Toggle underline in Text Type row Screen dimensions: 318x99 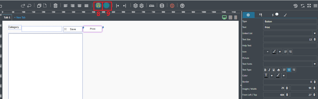coord(274,70)
